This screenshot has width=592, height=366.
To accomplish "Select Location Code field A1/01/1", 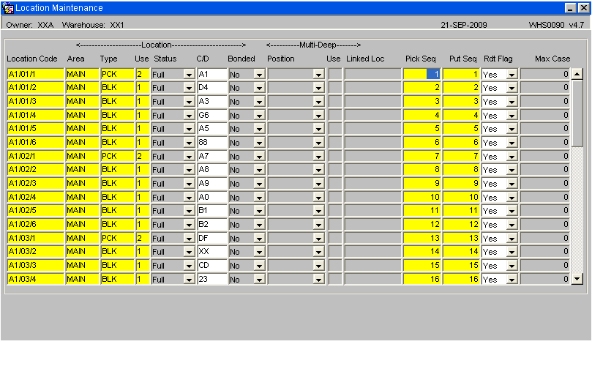I will pyautogui.click(x=35, y=74).
